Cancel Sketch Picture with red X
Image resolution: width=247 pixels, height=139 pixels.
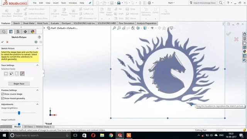[7, 42]
